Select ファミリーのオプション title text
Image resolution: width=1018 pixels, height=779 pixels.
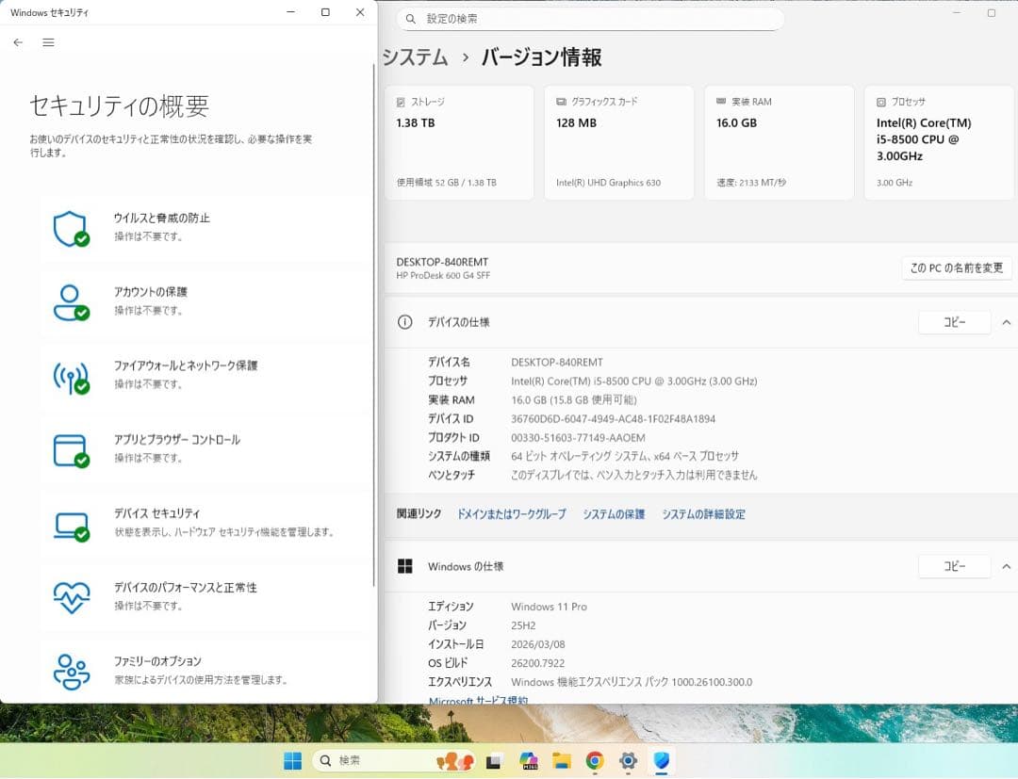pyautogui.click(x=157, y=661)
